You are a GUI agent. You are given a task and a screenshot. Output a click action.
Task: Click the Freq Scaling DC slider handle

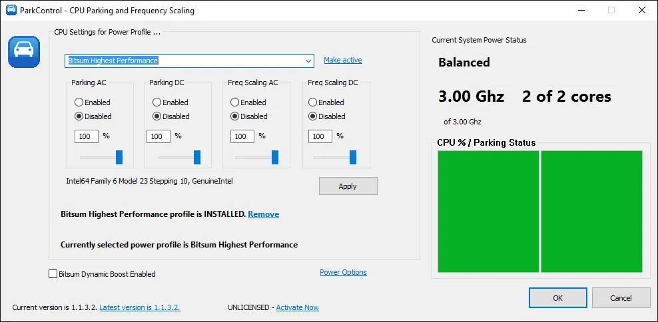click(353, 157)
